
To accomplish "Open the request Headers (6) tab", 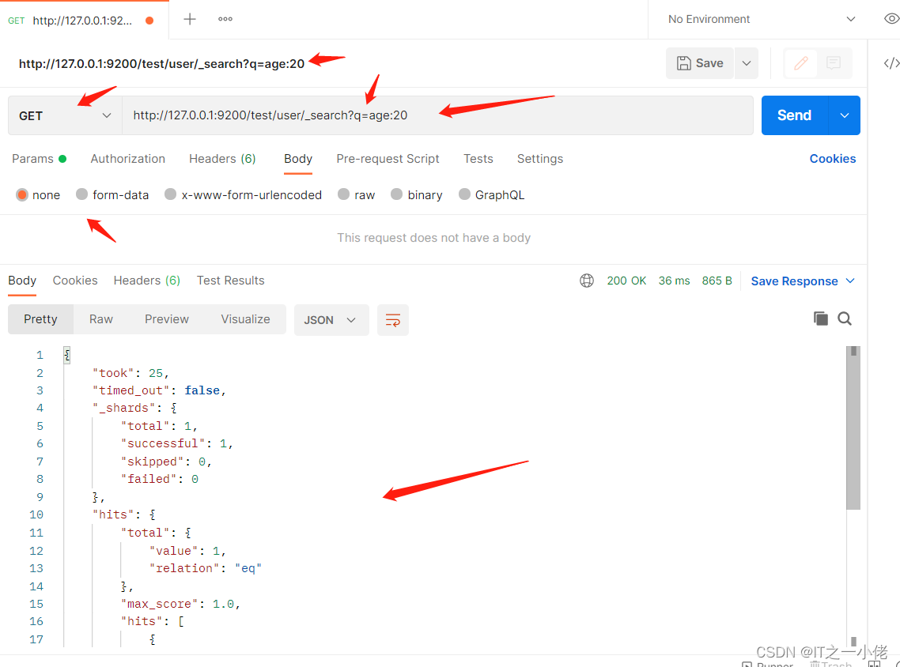I will point(222,159).
